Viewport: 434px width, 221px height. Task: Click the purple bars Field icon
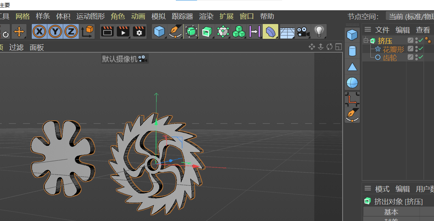pos(255,32)
